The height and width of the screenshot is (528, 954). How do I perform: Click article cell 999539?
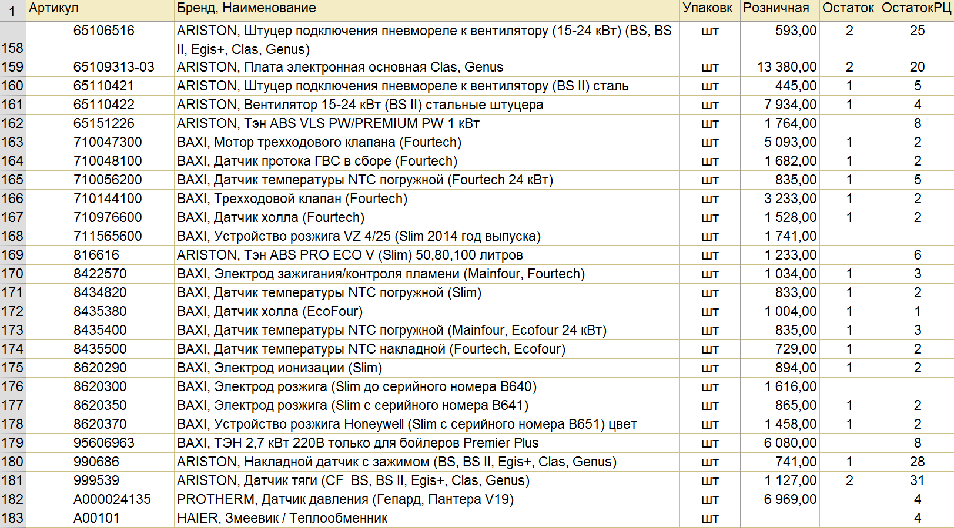pos(100,480)
